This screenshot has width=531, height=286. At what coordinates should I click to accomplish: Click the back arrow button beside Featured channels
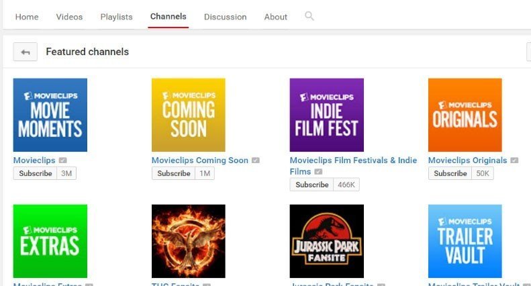click(26, 52)
